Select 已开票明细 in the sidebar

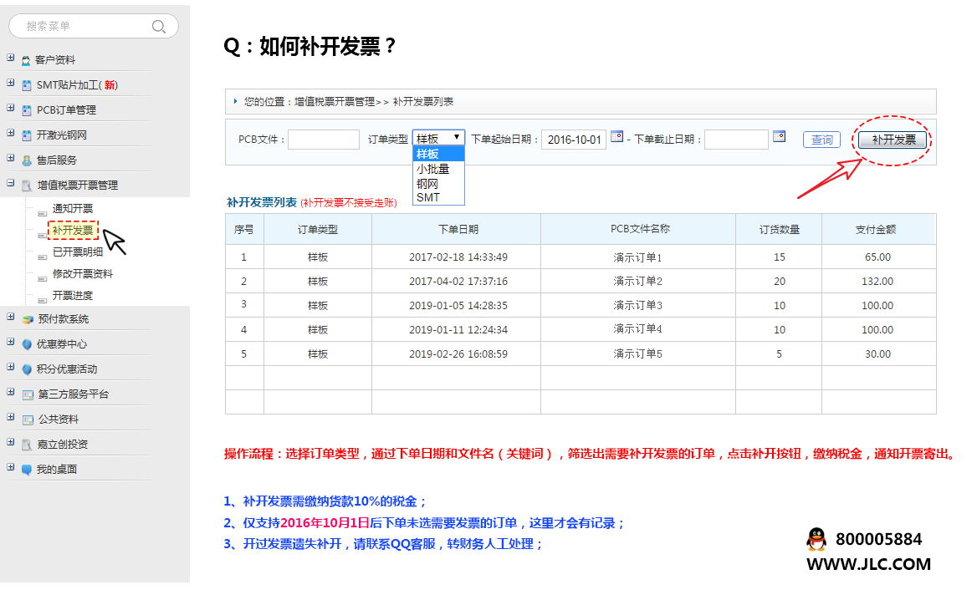coord(78,252)
